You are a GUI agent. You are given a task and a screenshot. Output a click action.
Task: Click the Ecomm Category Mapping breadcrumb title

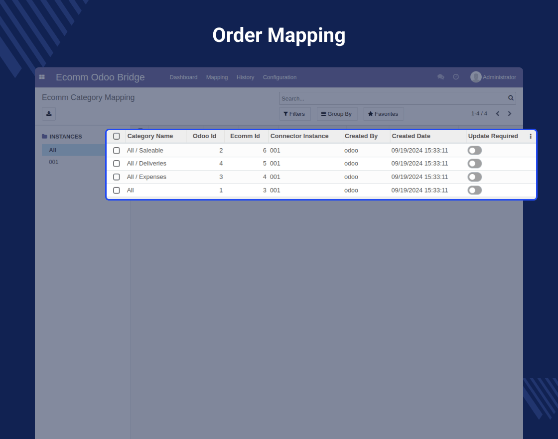[88, 98]
